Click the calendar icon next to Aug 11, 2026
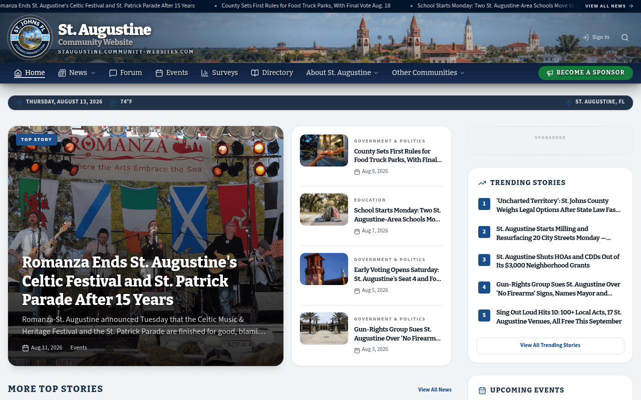 tap(26, 348)
